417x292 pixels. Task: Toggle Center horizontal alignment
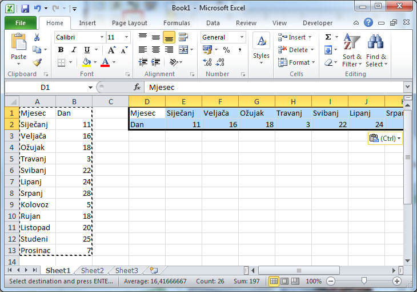156,50
